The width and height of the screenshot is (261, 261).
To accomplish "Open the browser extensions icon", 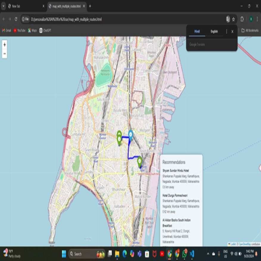I will 242,19.
